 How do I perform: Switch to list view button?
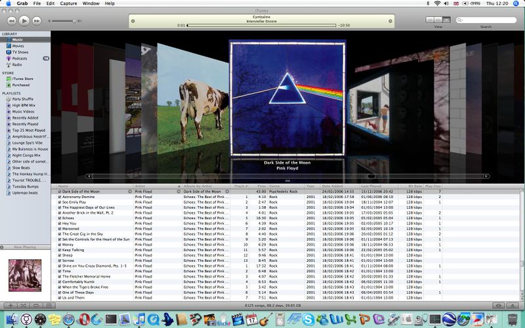click(430, 20)
